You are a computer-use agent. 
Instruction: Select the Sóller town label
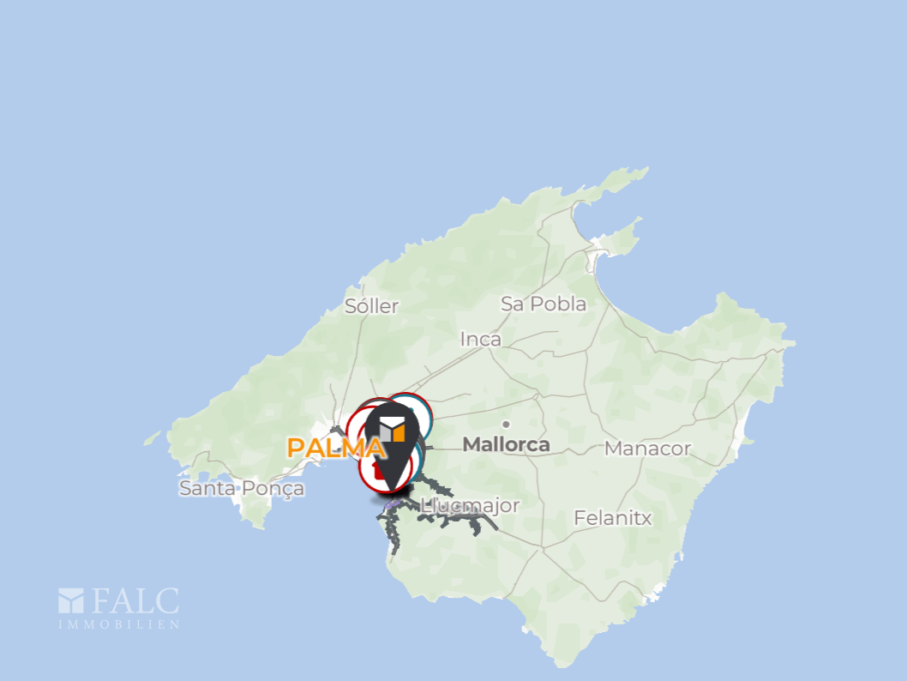pyautogui.click(x=371, y=306)
